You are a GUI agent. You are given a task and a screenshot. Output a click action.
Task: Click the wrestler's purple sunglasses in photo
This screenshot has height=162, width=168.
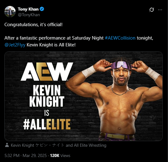coord(121,65)
